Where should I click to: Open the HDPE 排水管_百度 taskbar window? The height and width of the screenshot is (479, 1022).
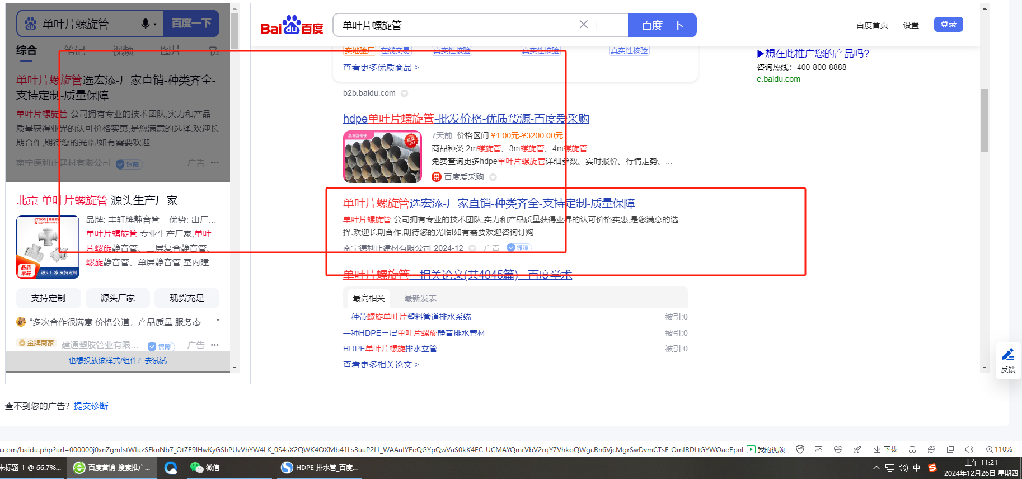click(320, 468)
